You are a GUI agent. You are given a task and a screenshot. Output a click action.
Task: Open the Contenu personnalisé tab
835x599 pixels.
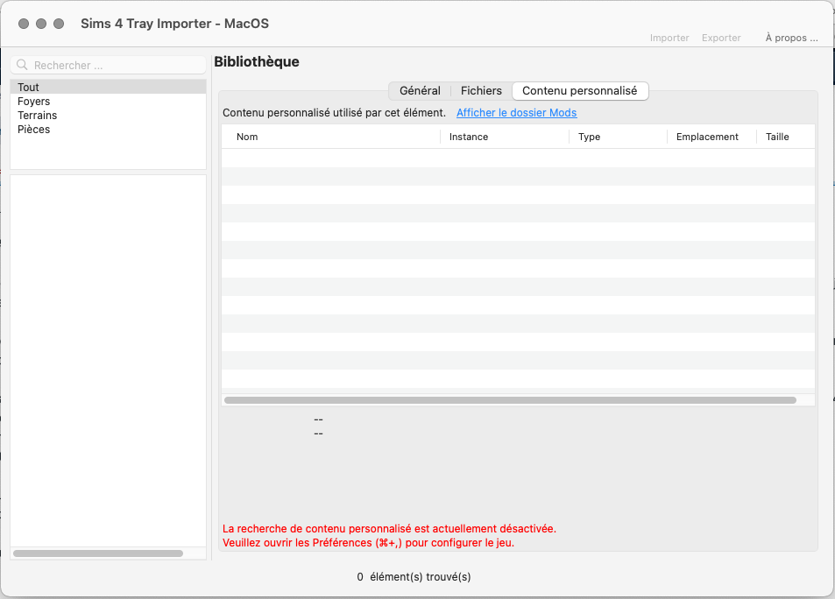[580, 90]
